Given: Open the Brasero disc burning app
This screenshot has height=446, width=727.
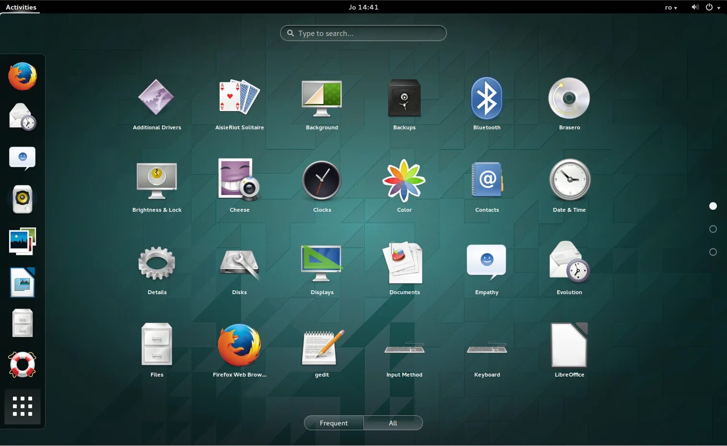Looking at the screenshot, I should (569, 98).
